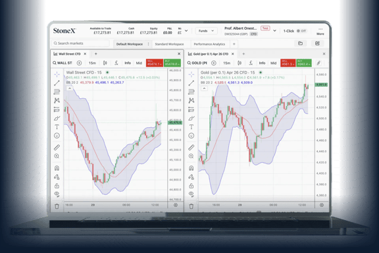This screenshot has width=379, height=253.
Task: Lock all drawings in Gold chart
Action: click(x=191, y=186)
